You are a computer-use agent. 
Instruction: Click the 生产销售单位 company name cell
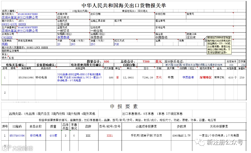click(20, 31)
